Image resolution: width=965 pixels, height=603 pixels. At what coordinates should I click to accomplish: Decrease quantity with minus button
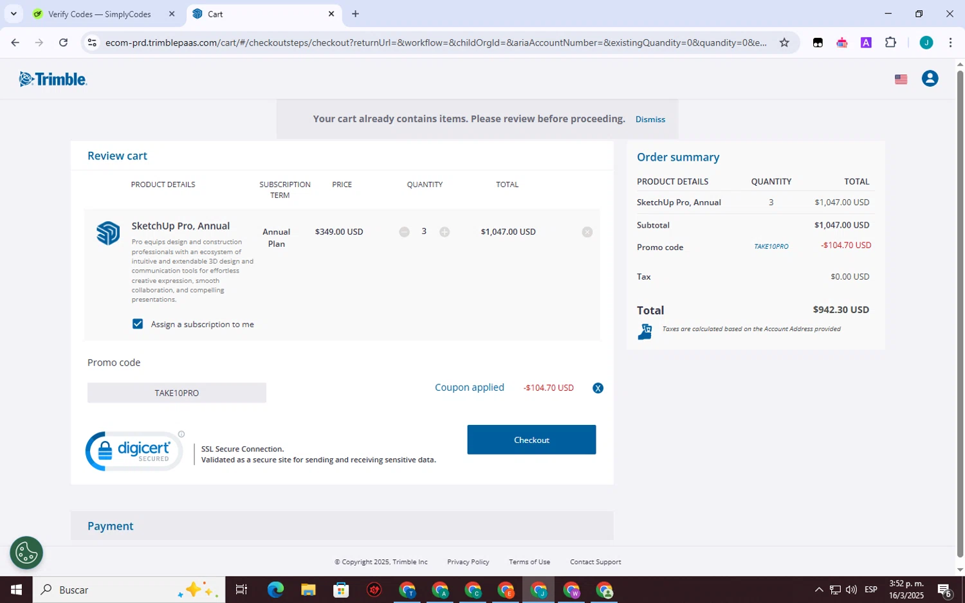click(x=404, y=232)
